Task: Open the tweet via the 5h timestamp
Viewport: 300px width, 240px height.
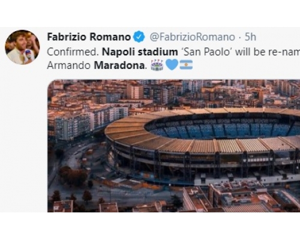Action: 250,37
